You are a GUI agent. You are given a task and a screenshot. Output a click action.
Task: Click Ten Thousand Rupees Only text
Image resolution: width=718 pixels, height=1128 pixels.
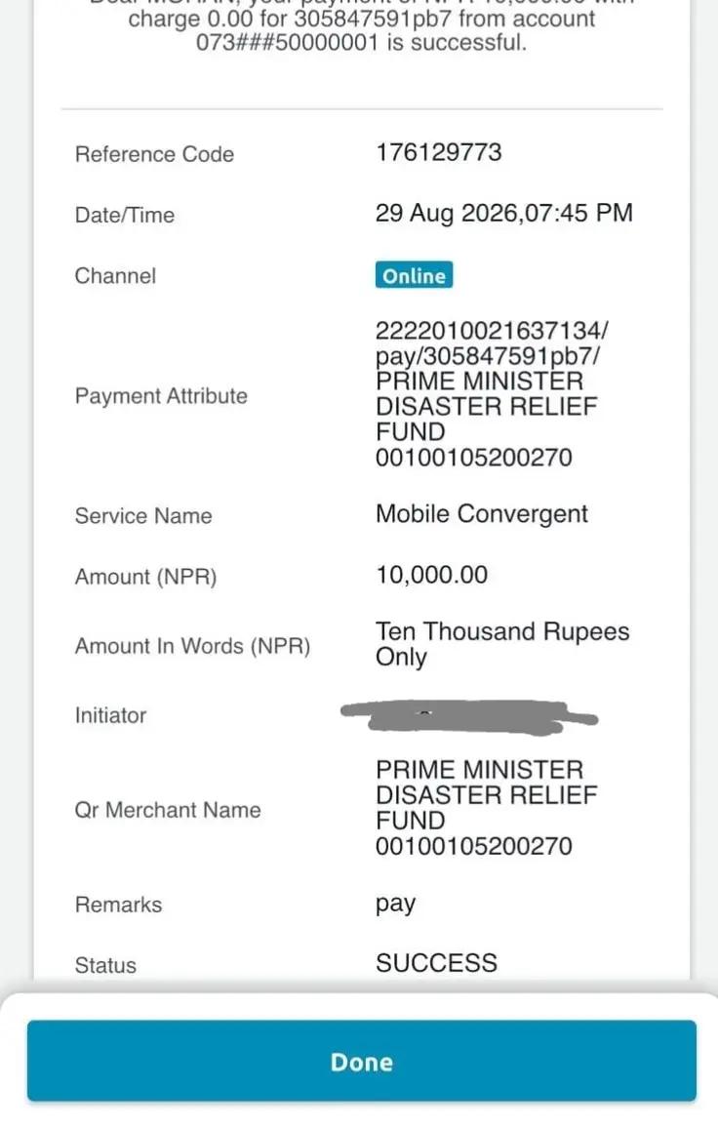tap(502, 644)
